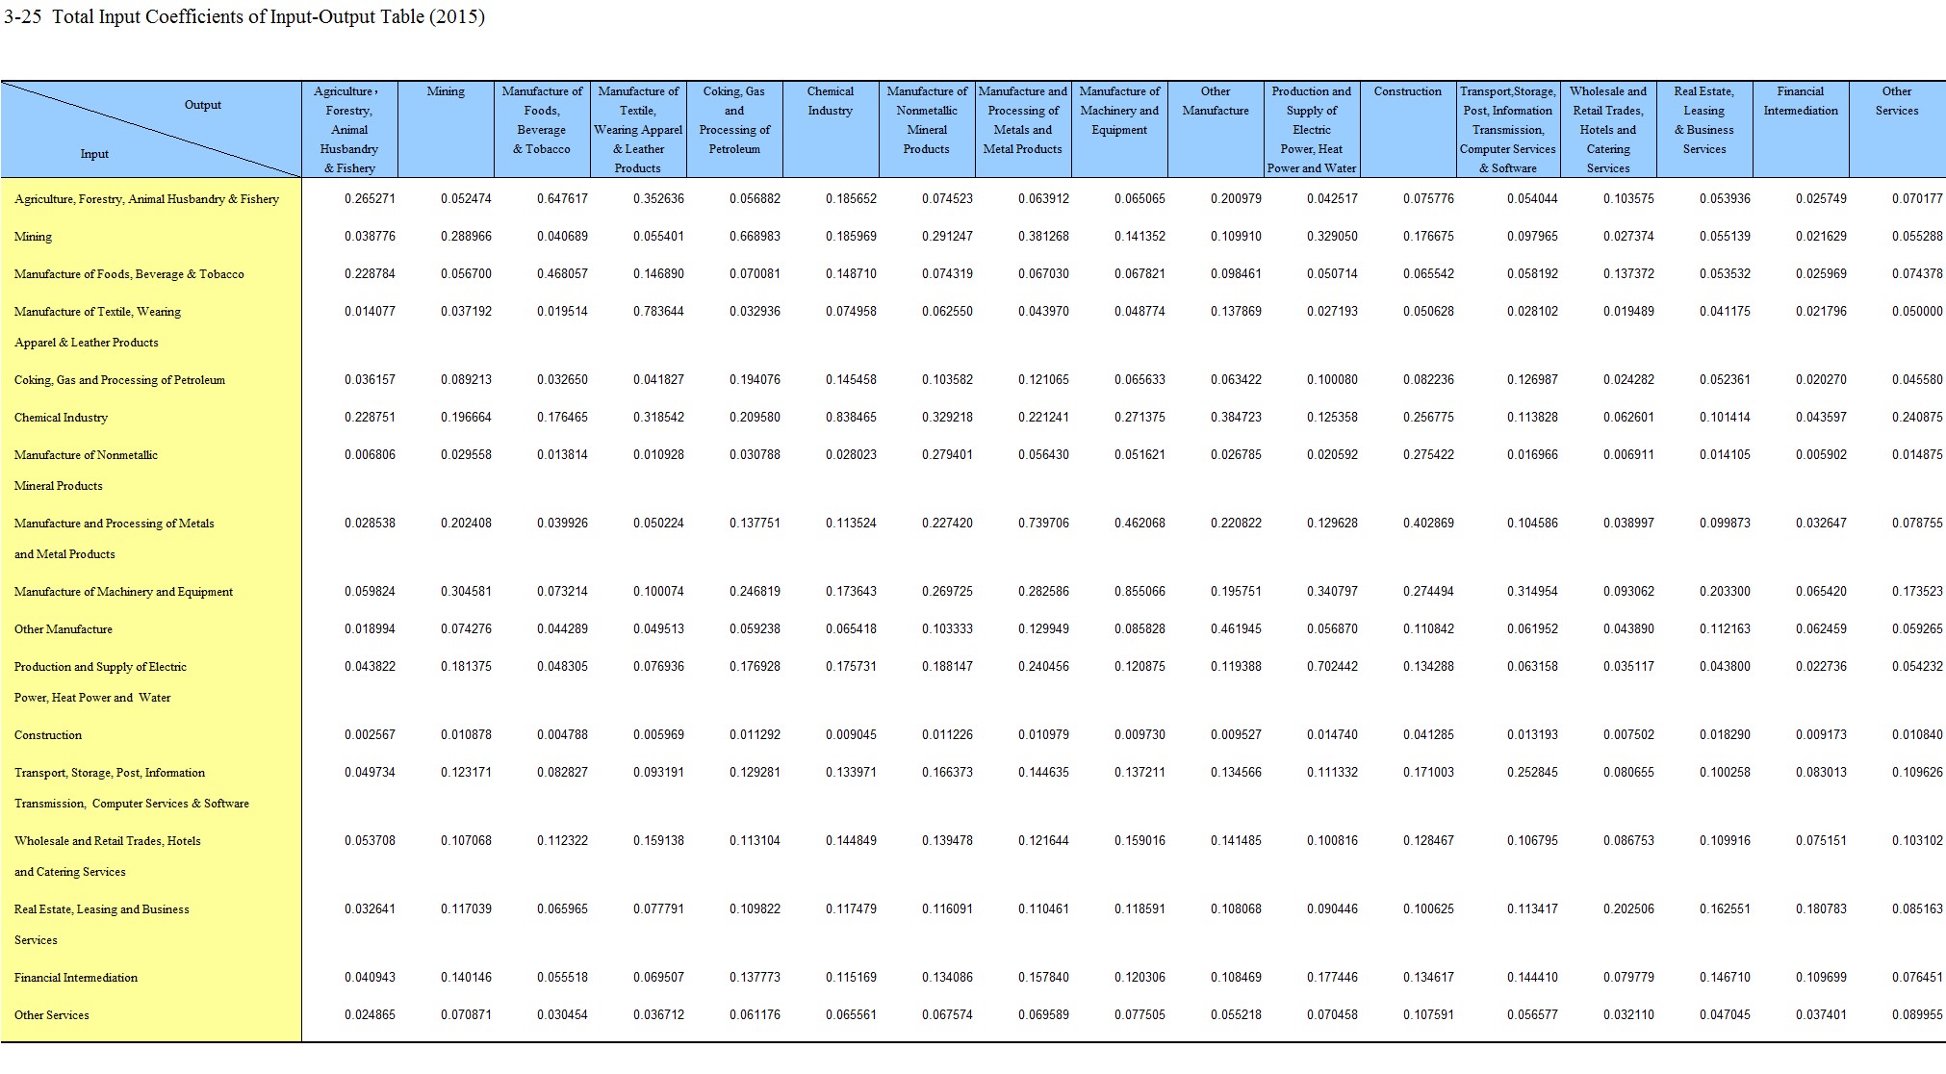Click cell value 0.002567

370,735
